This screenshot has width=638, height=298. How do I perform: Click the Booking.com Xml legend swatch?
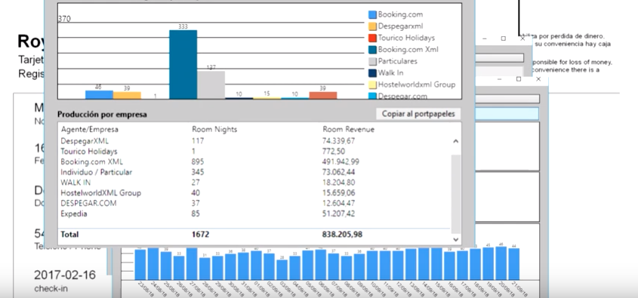tap(372, 50)
